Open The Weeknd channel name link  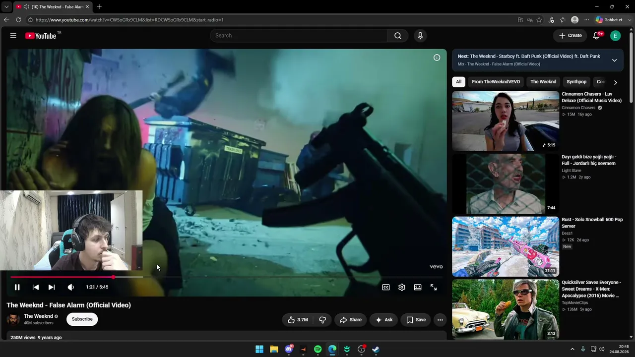click(x=38, y=316)
